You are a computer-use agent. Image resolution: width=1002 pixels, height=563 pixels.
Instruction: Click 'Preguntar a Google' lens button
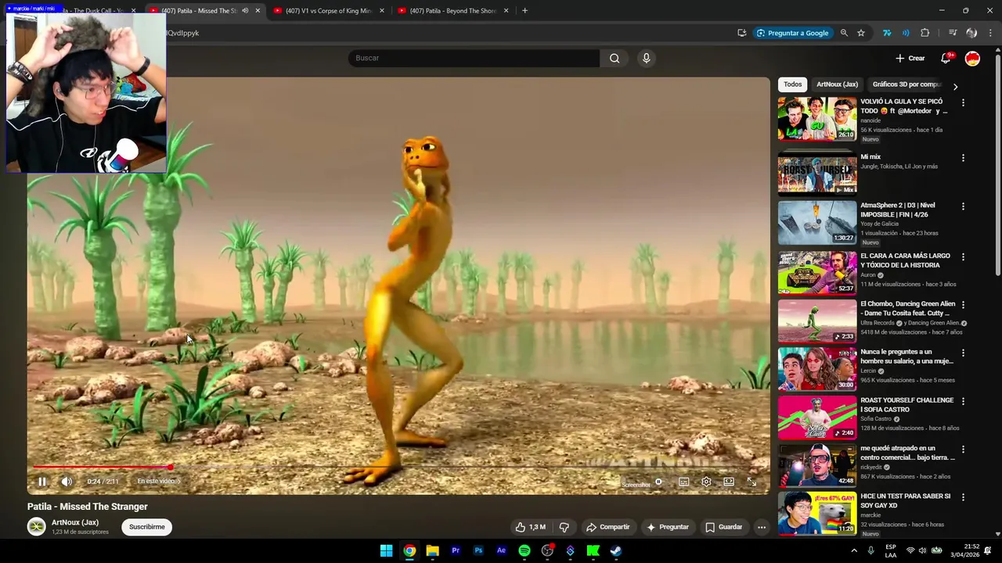point(793,33)
